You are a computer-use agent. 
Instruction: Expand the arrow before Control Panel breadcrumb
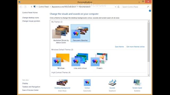(37, 7)
